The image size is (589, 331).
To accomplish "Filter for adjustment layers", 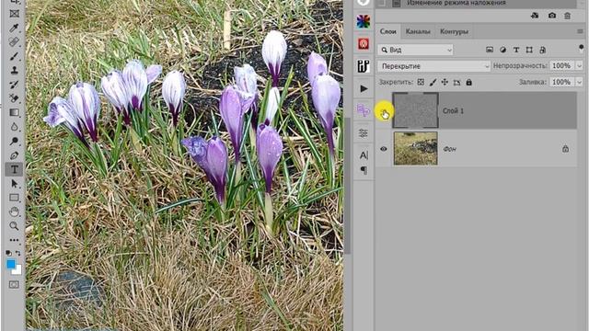I will [x=503, y=50].
